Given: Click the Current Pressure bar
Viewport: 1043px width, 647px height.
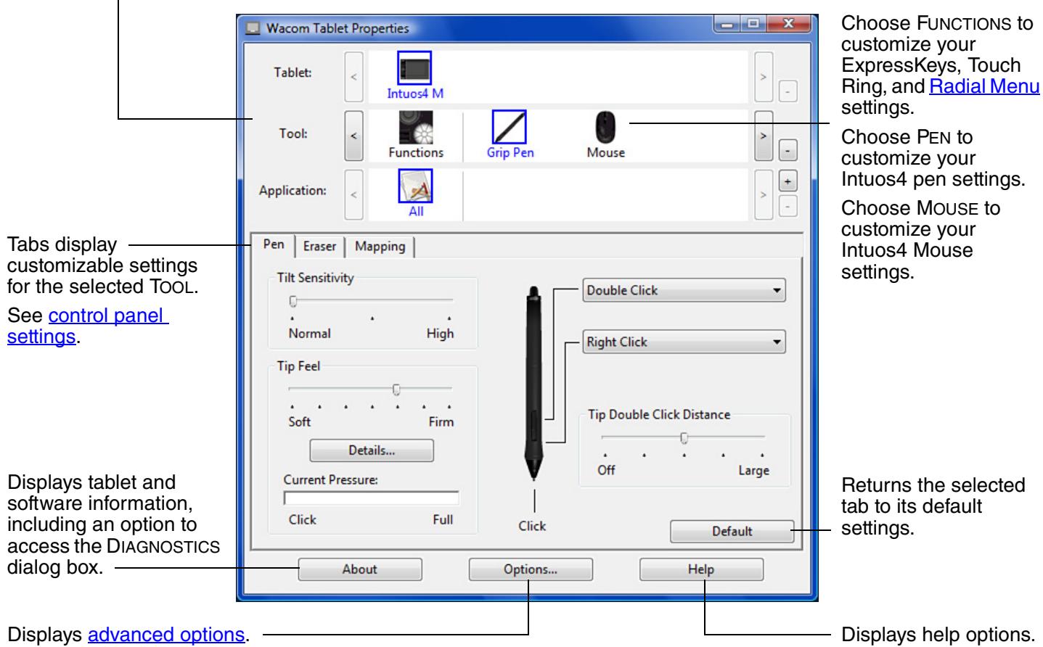Looking at the screenshot, I should 371,498.
